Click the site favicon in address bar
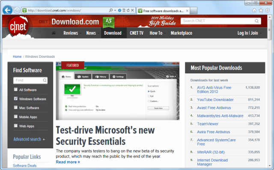The height and width of the screenshot is (170, 274). [x=24, y=10]
